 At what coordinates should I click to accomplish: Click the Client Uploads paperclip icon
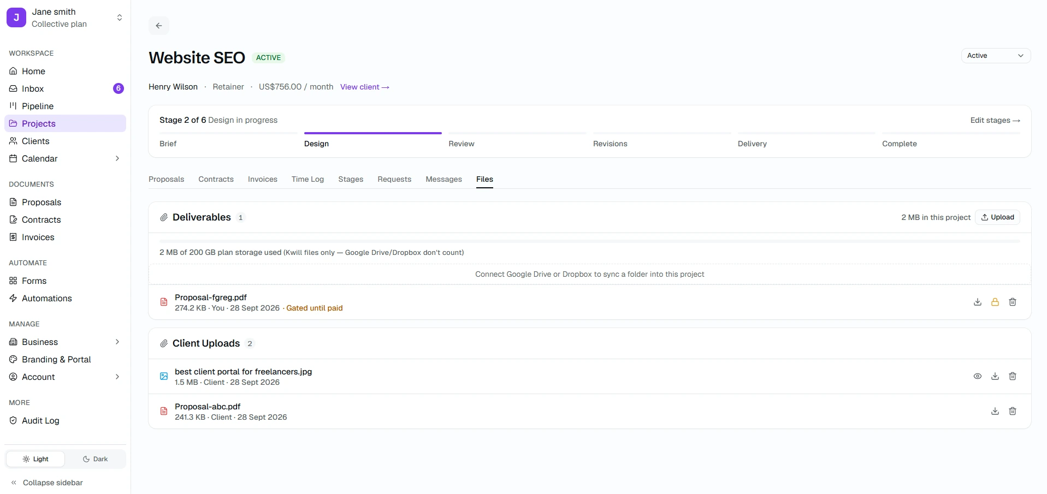pyautogui.click(x=164, y=343)
